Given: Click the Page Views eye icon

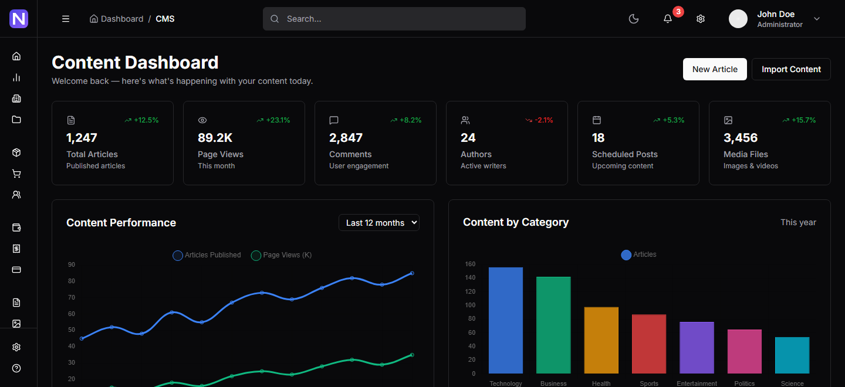Looking at the screenshot, I should (202, 120).
